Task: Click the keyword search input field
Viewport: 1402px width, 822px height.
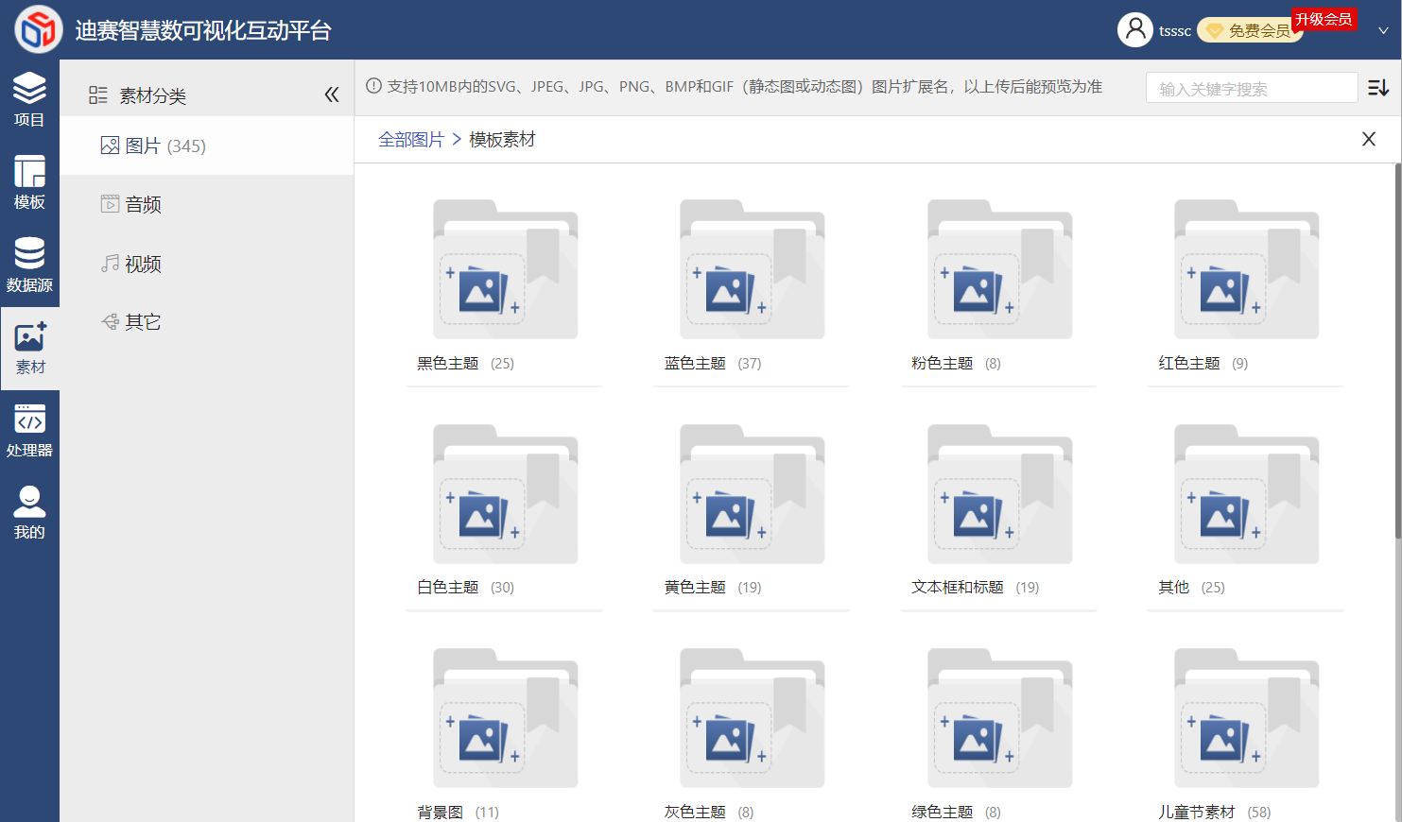Action: coord(1252,88)
